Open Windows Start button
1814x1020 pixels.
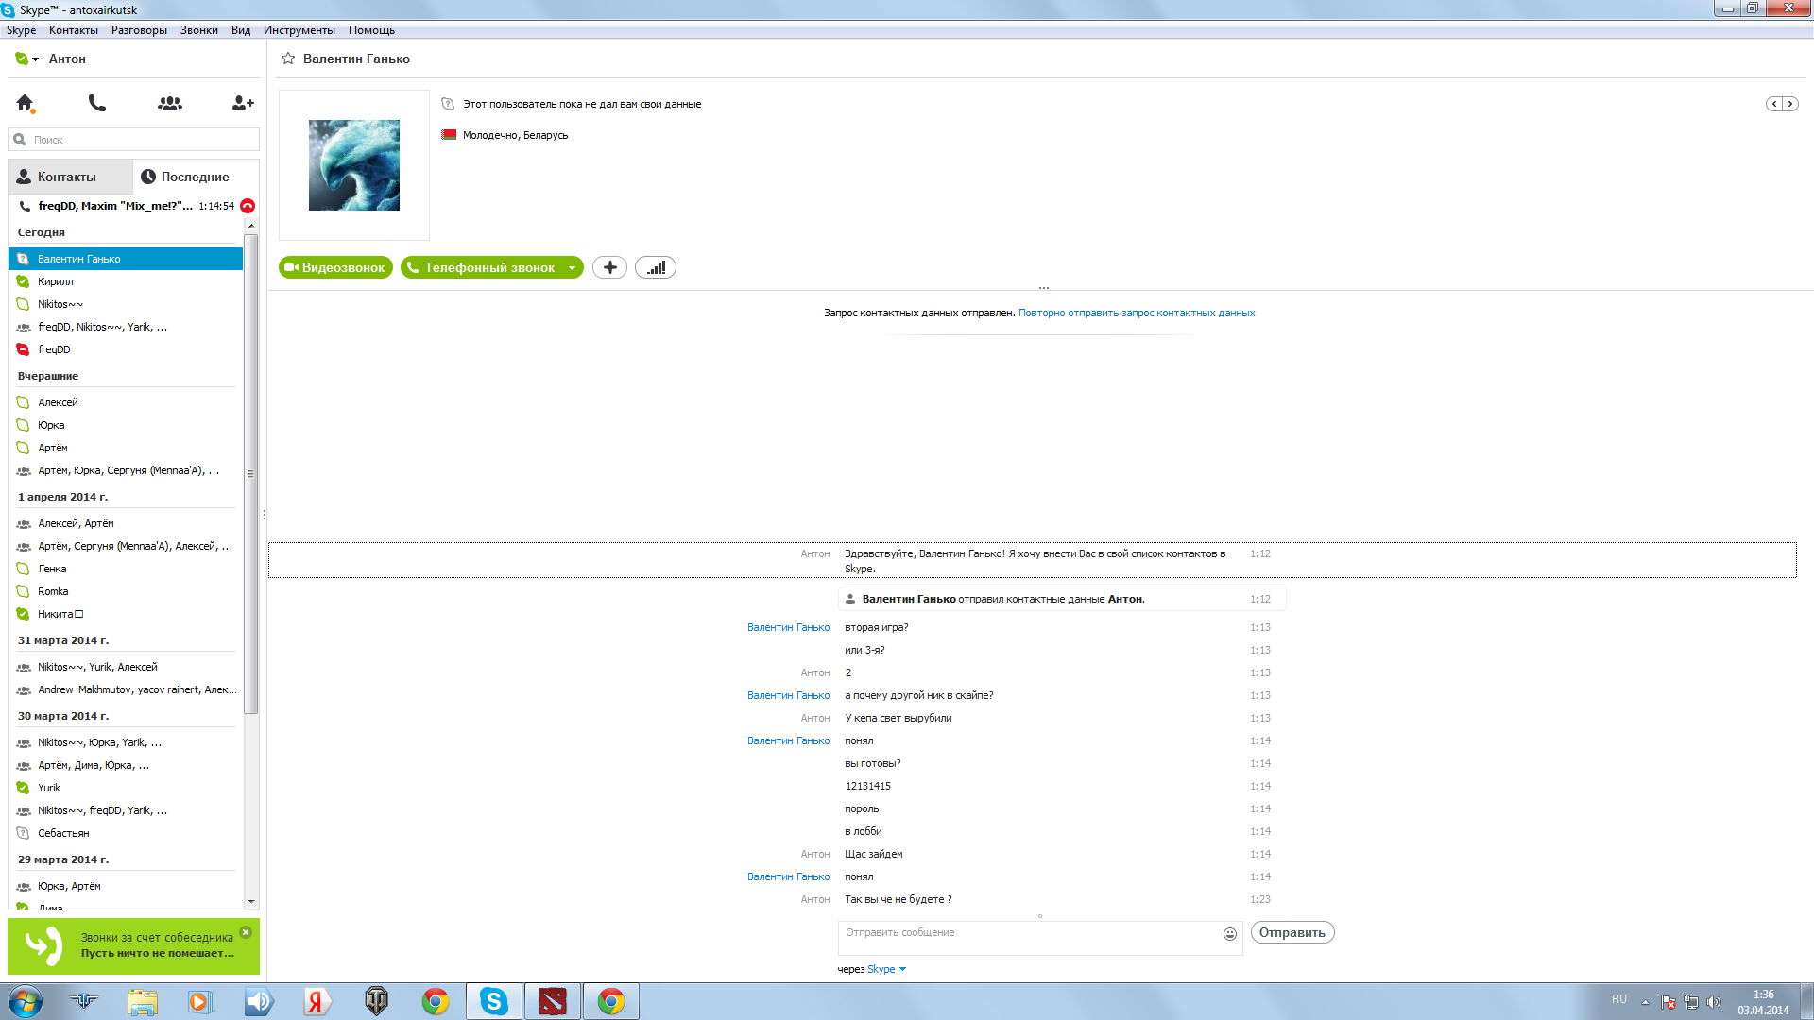[26, 1001]
